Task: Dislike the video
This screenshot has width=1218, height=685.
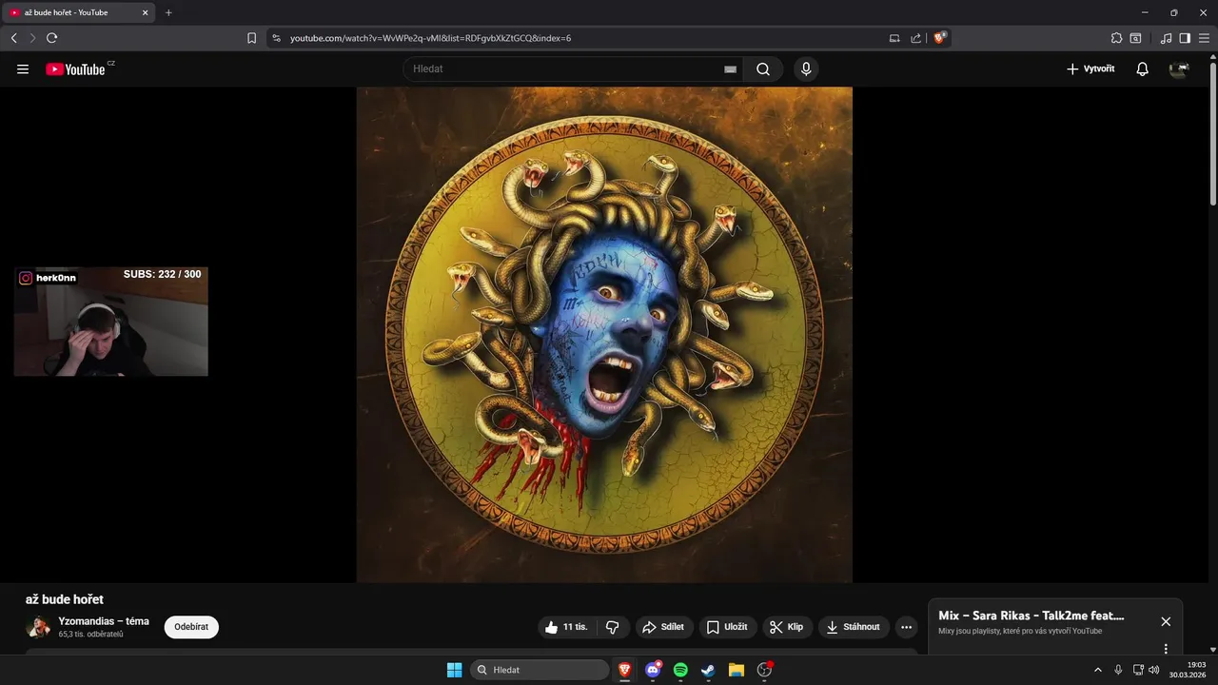Action: (x=612, y=627)
